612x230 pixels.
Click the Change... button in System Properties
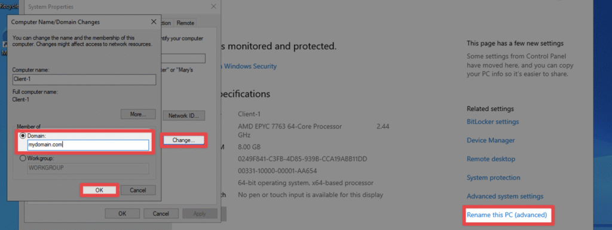click(183, 140)
